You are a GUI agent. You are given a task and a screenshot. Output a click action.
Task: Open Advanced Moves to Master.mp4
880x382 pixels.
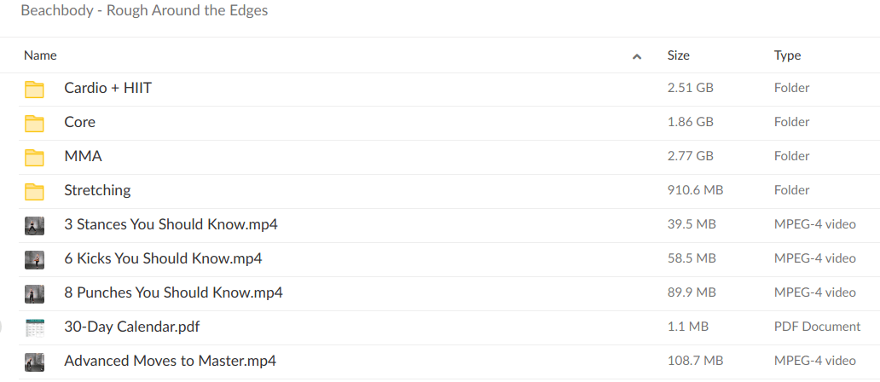tap(170, 361)
